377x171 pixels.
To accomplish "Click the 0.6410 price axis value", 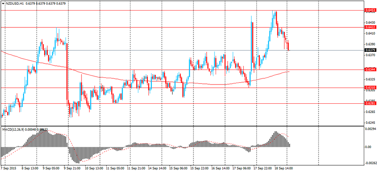I will click(x=369, y=33).
